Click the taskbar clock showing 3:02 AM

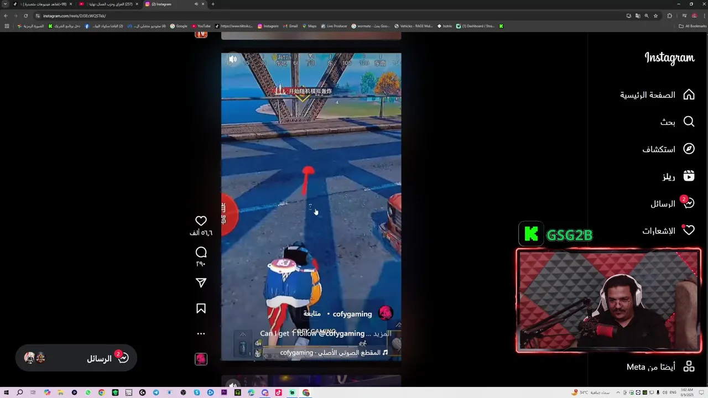(x=687, y=392)
